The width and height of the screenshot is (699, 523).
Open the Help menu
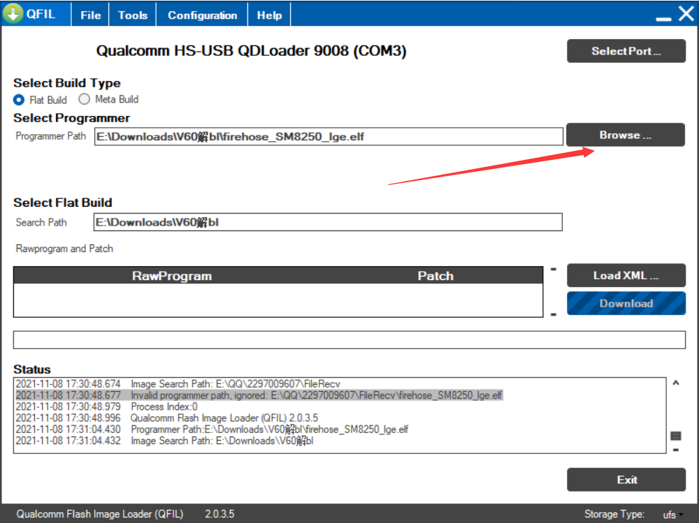(x=269, y=15)
